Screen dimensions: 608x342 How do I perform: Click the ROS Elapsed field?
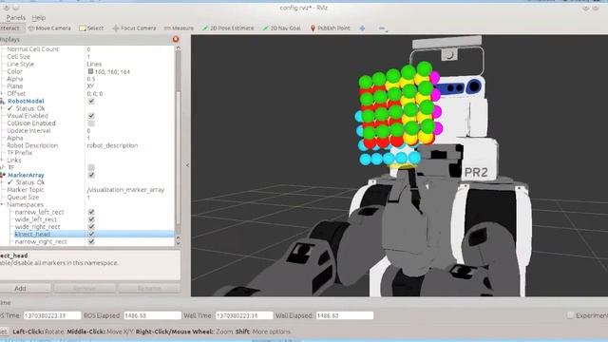[152, 315]
